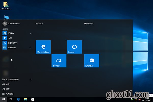Click the 播放和浏览 tile group header
The height and width of the screenshot is (102, 153).
89,24
